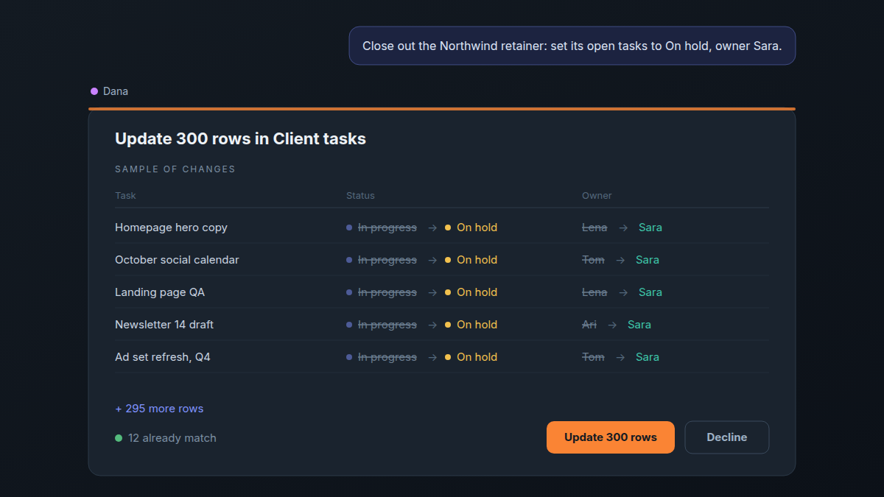Click On hold in Homepage hero copy row
Image resolution: width=884 pixels, height=497 pixels.
471,228
